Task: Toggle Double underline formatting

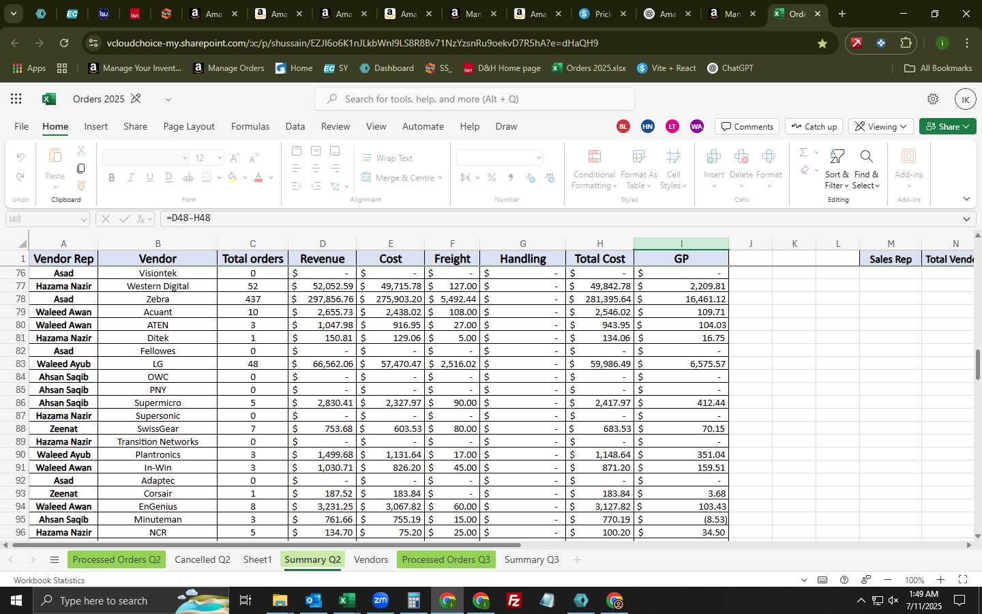Action: tap(169, 177)
